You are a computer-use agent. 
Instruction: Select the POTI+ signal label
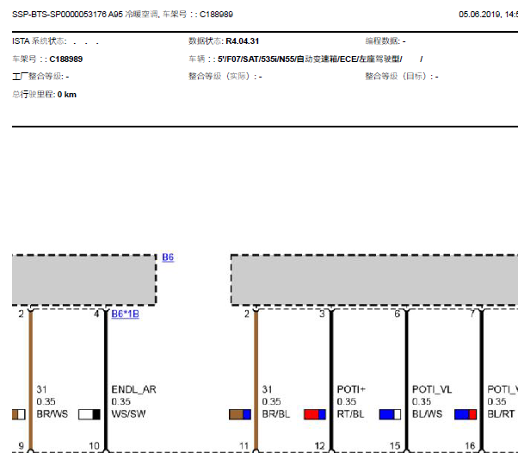(x=351, y=389)
